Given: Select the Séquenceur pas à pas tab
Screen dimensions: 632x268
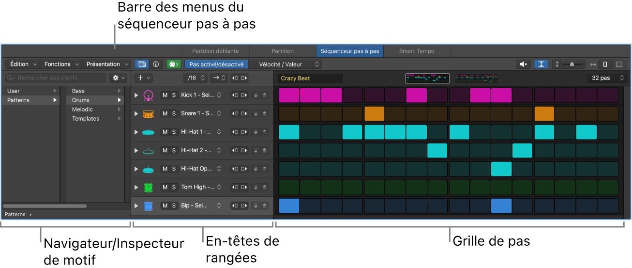Looking at the screenshot, I should click(350, 51).
